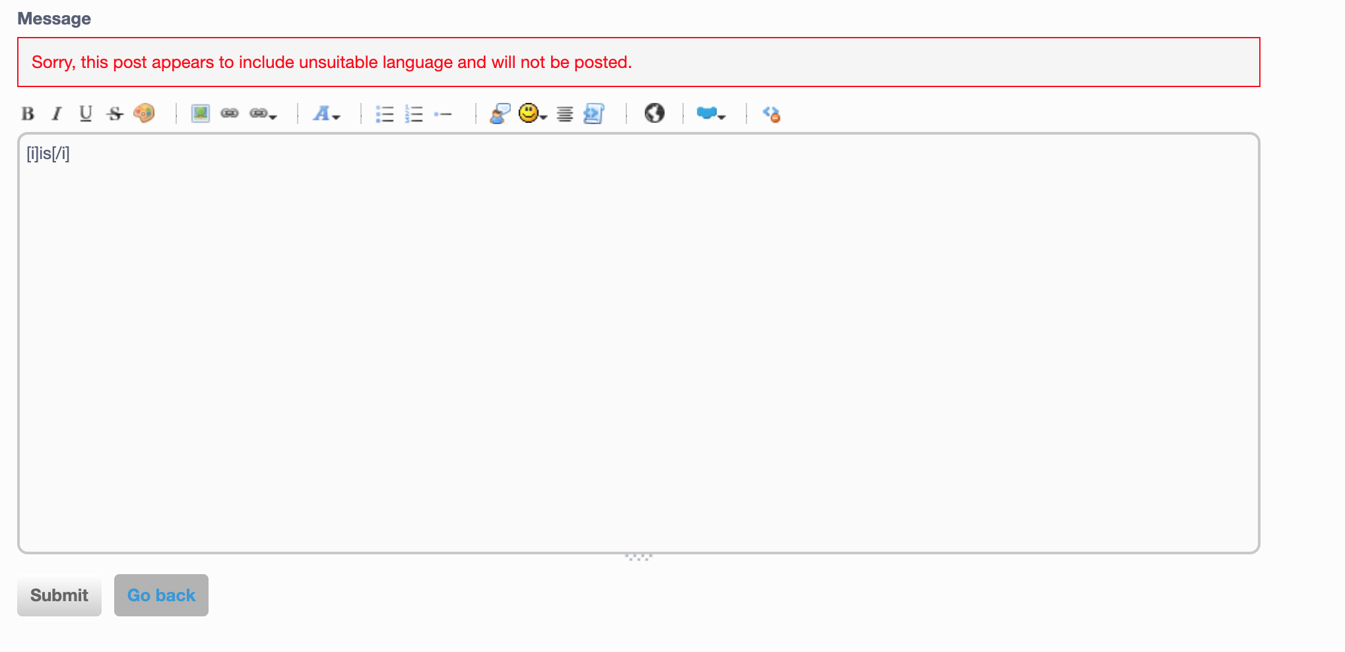Add a list item with the bullet-dash icon
The image size is (1345, 652).
click(443, 114)
